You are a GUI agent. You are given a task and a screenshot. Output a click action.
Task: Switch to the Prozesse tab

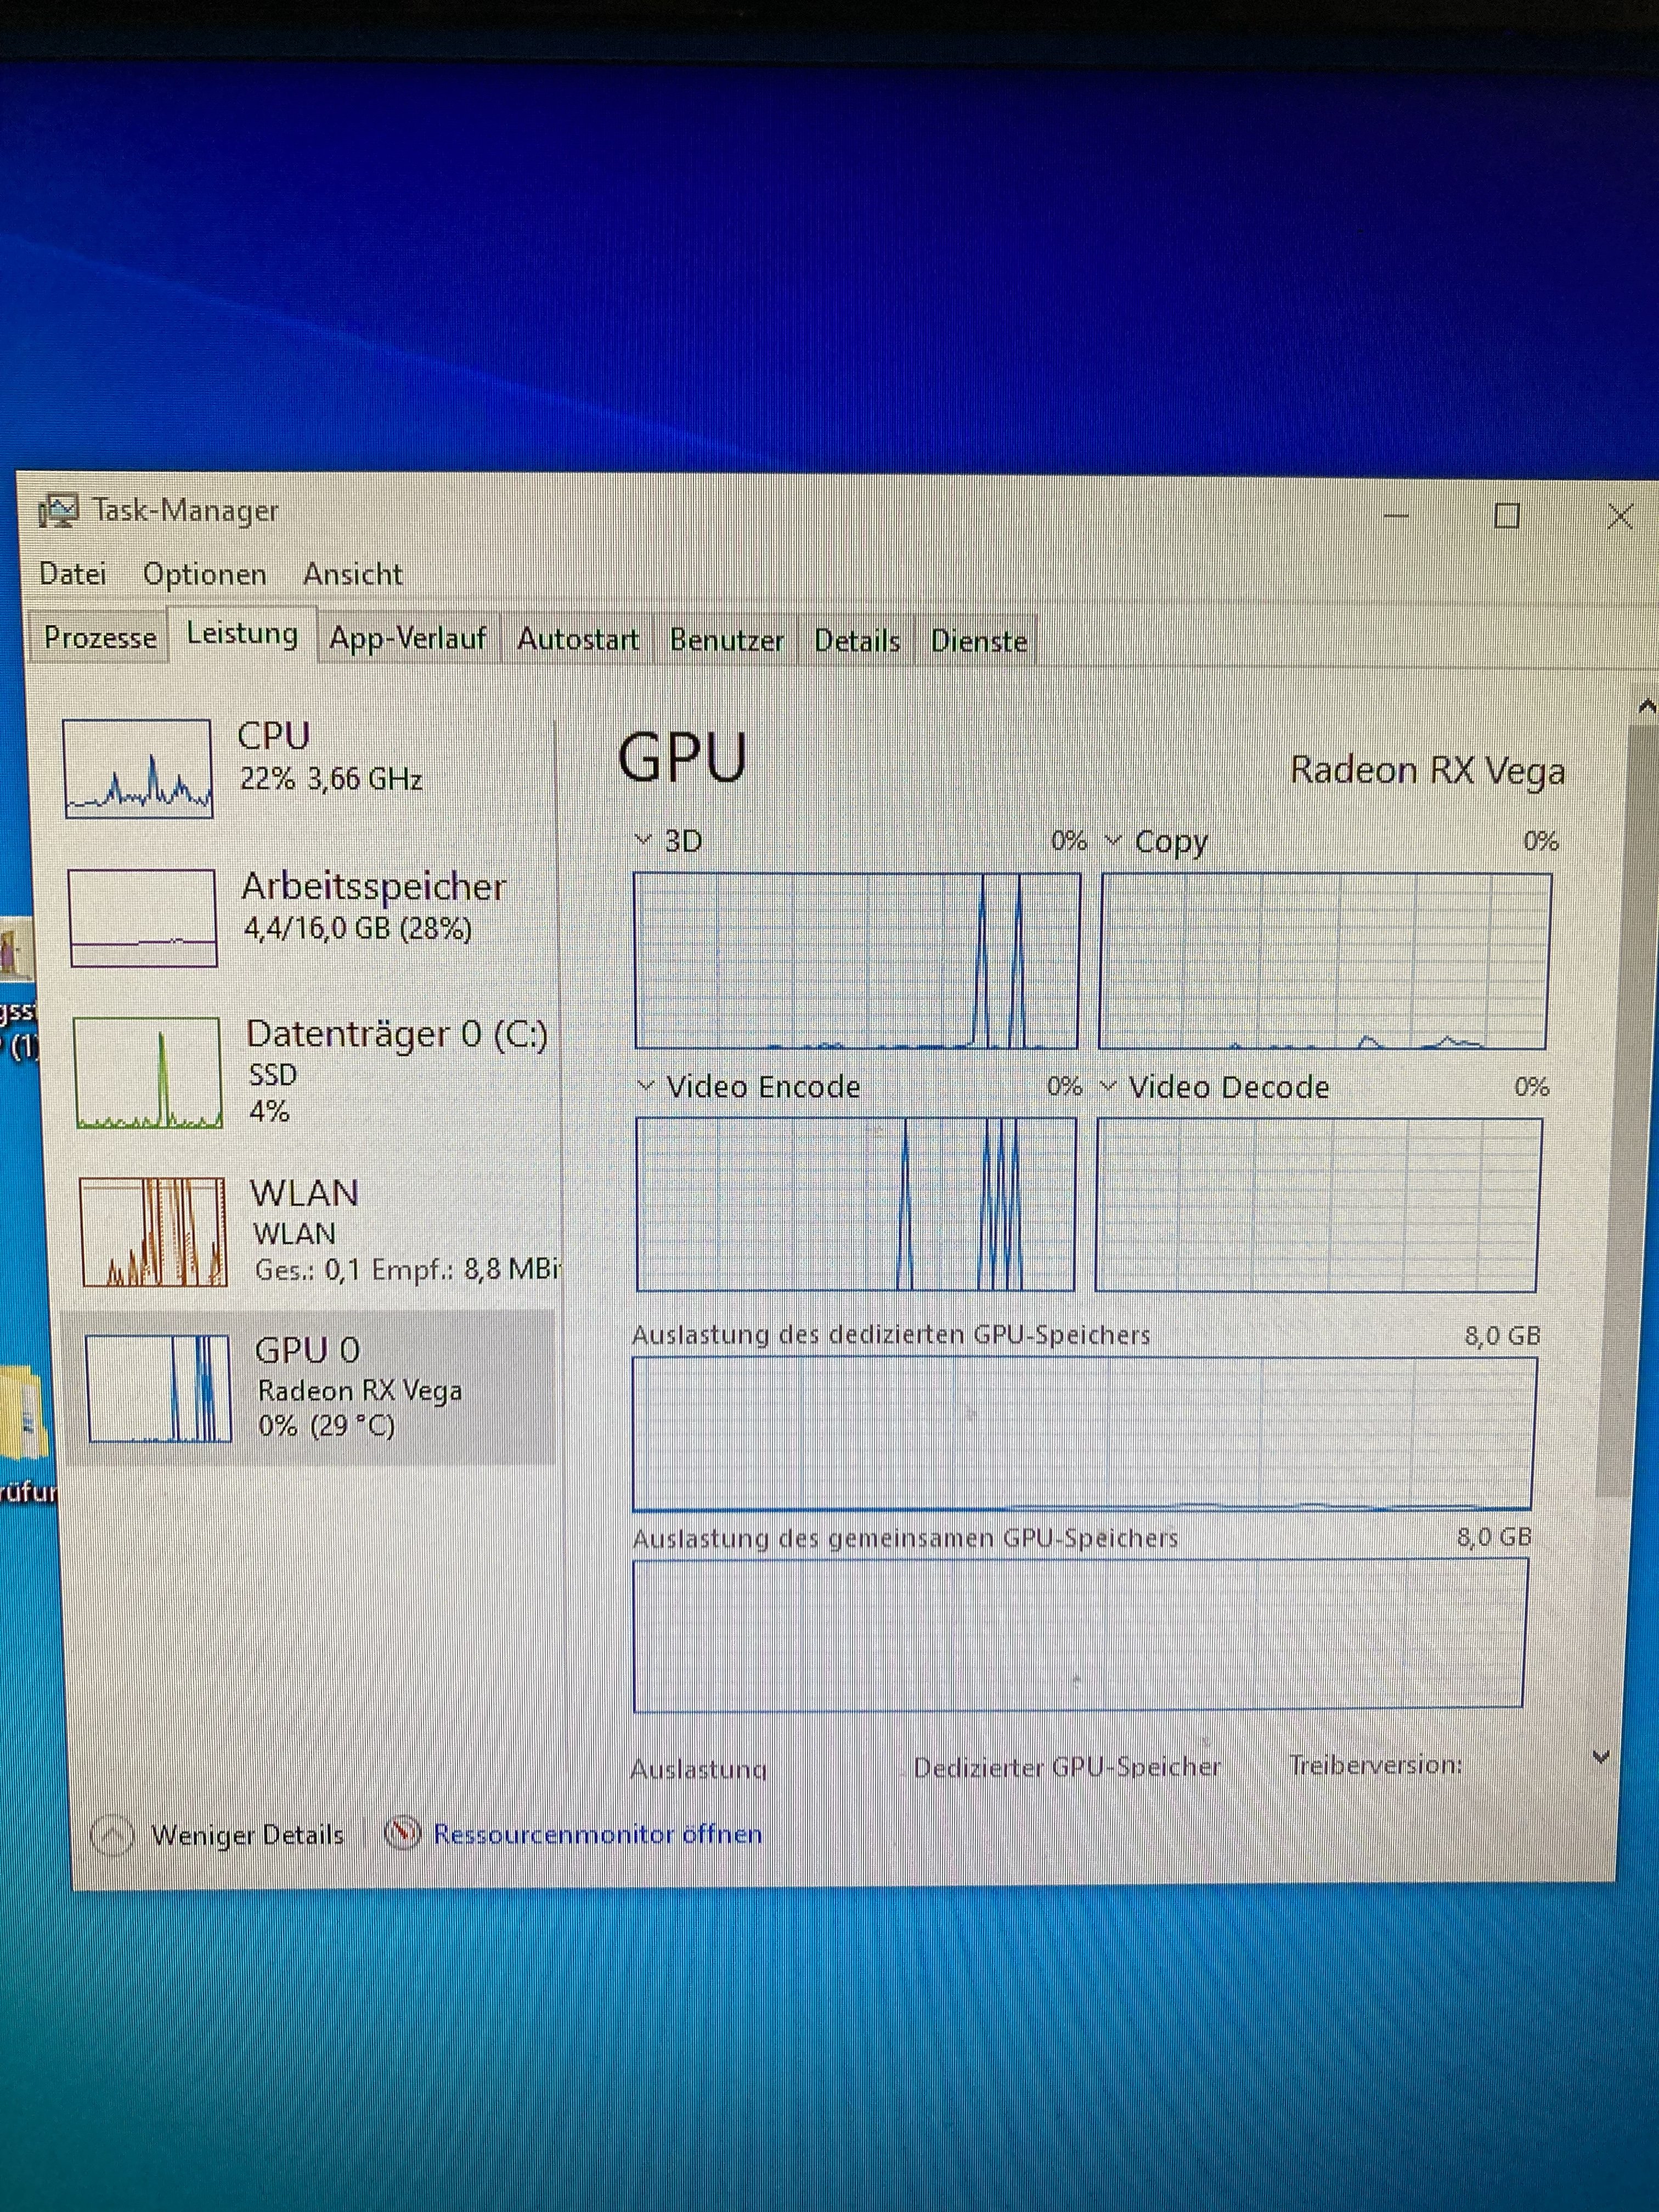coord(100,638)
